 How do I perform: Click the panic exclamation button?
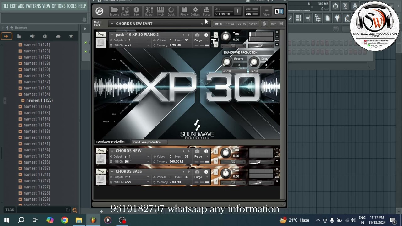(x=237, y=11)
